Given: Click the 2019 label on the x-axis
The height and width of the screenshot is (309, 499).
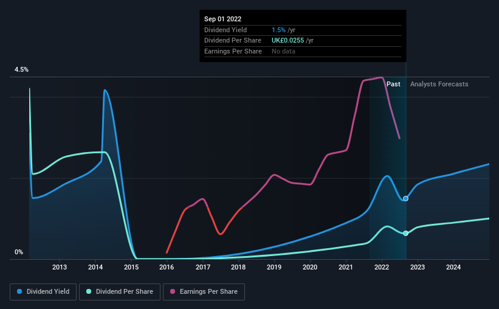Looking at the screenshot, I should 274,267.
